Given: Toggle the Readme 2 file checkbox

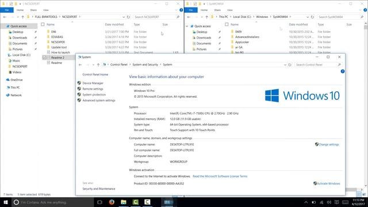Looking at the screenshot, I should (x=44, y=57).
